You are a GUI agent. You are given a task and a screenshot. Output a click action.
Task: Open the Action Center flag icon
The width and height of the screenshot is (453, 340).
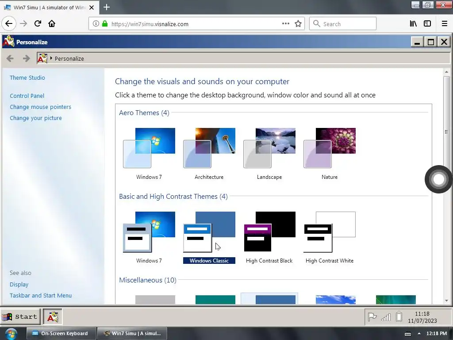372,317
